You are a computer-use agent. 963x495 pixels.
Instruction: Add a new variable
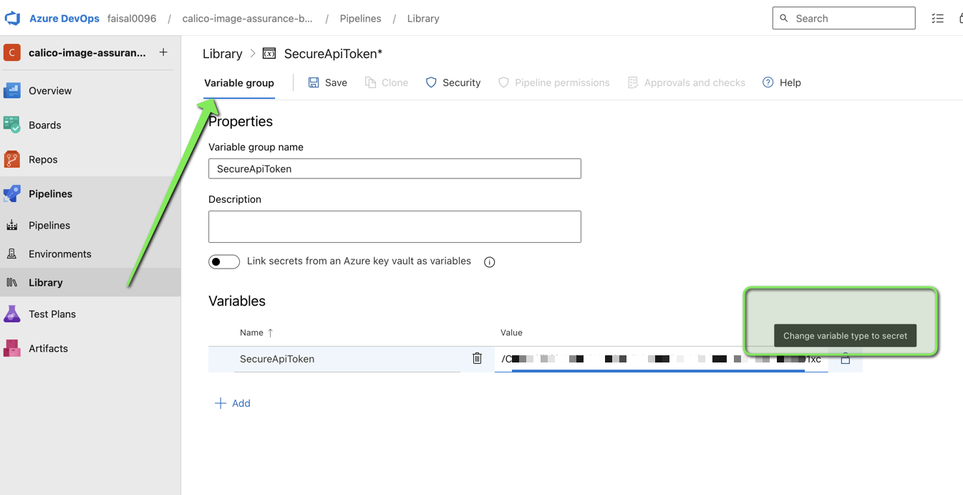coord(233,403)
